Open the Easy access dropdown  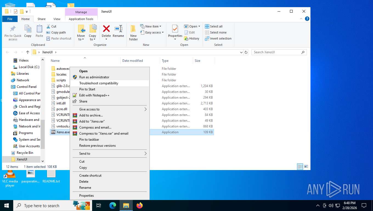click(x=152, y=32)
